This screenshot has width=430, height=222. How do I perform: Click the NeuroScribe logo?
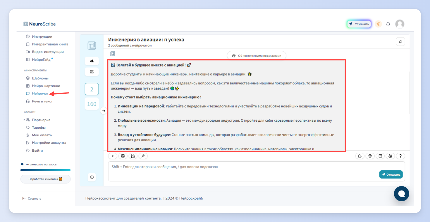(x=39, y=24)
